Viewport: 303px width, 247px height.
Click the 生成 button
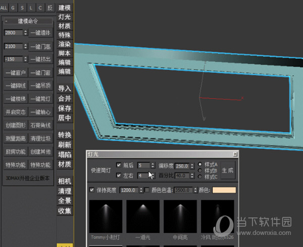[228, 170]
